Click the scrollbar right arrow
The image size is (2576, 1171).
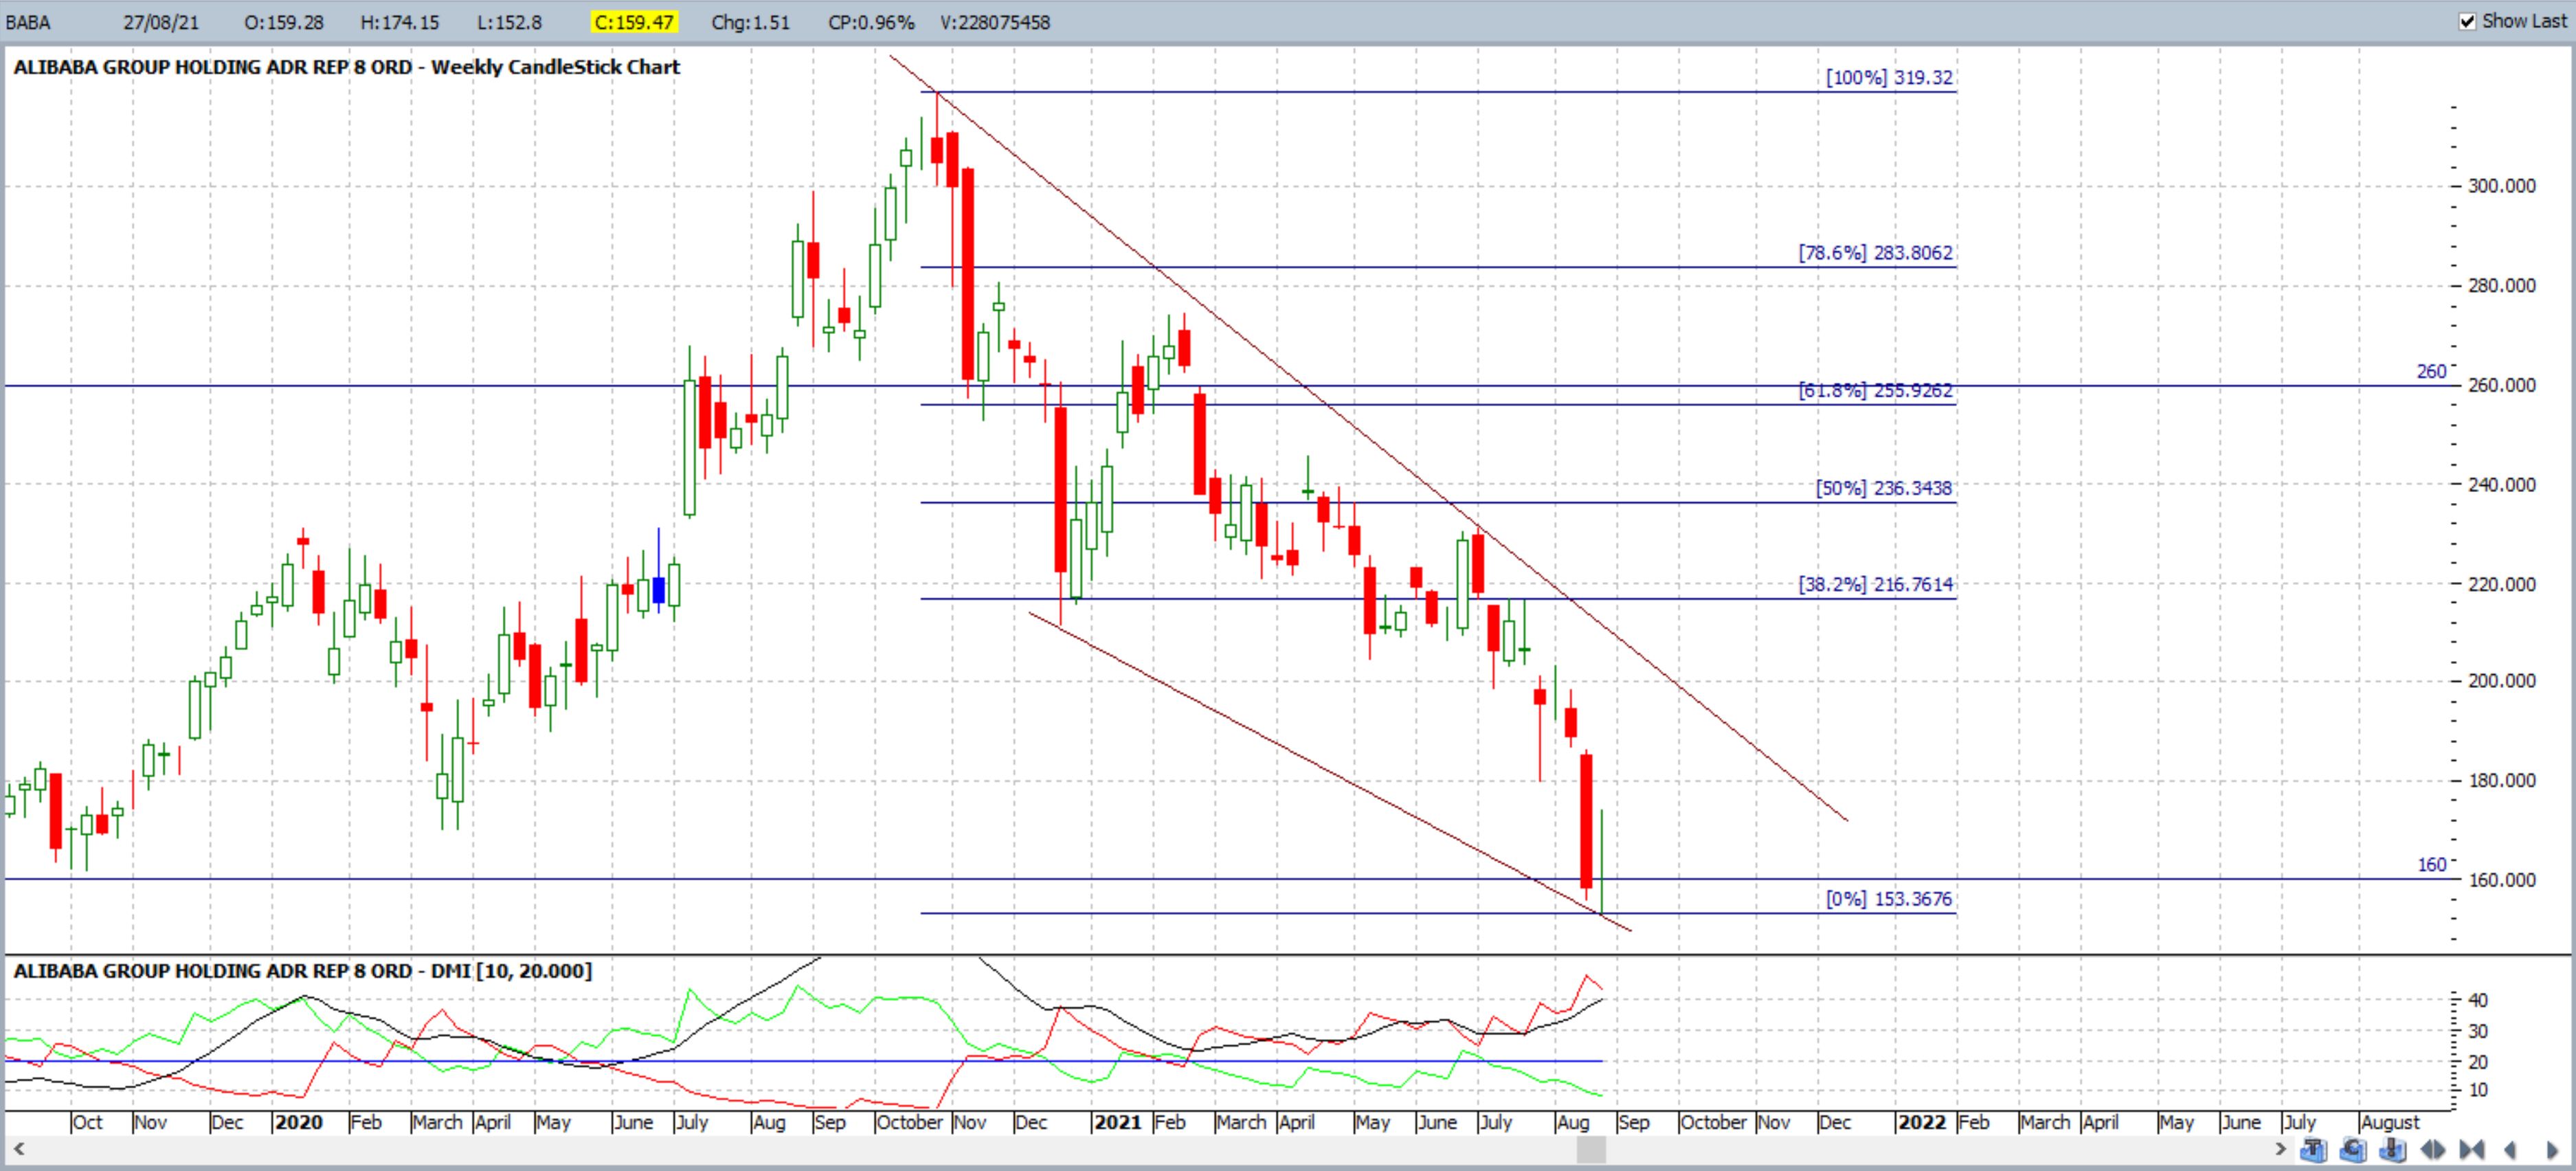[x=2281, y=1150]
